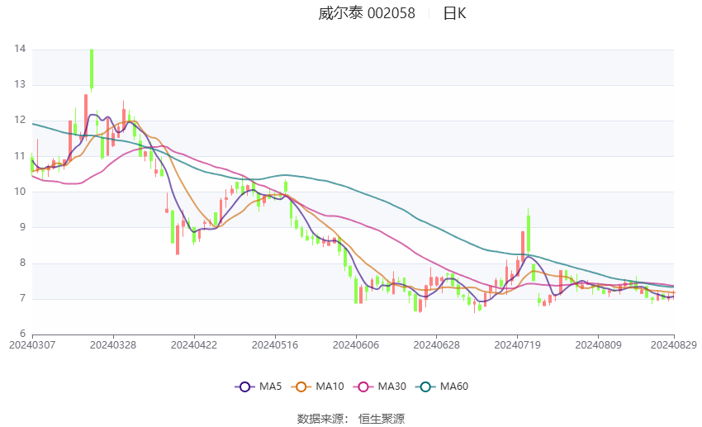Click x-axis date label 20240829
The width and height of the screenshot is (702, 427).
[674, 345]
